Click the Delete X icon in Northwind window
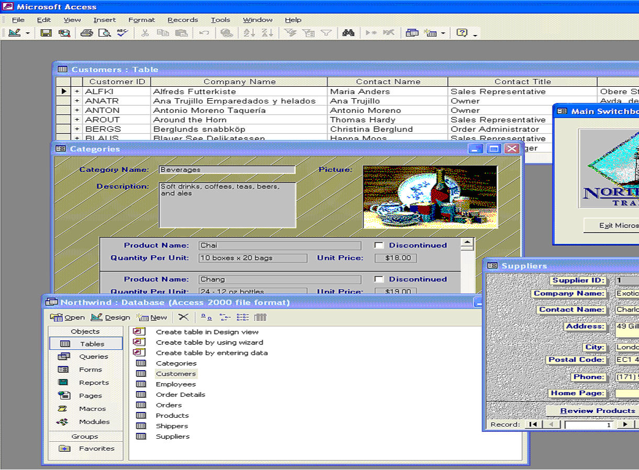 [x=183, y=317]
